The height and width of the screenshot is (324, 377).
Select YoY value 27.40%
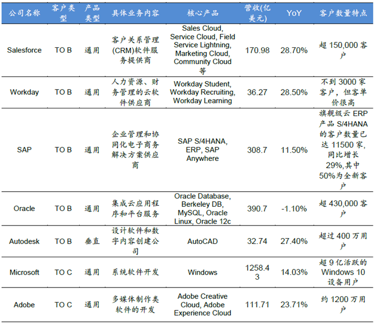pos(294,241)
